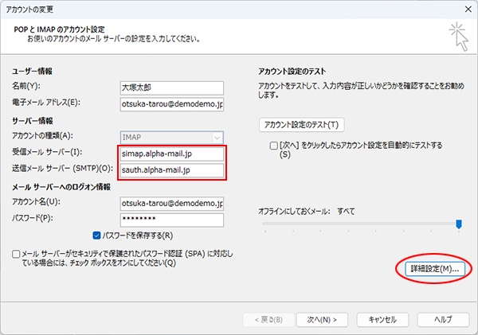Click the 電子メール アドレス input field
The width and height of the screenshot is (478, 335).
(x=170, y=103)
